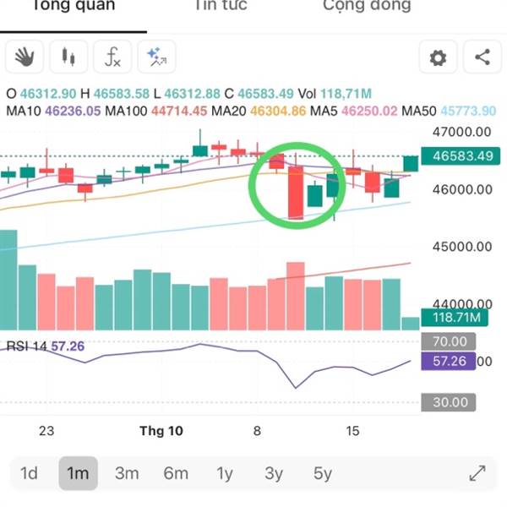
Task: Click the large red candle inside green circle
Action: [x=296, y=193]
